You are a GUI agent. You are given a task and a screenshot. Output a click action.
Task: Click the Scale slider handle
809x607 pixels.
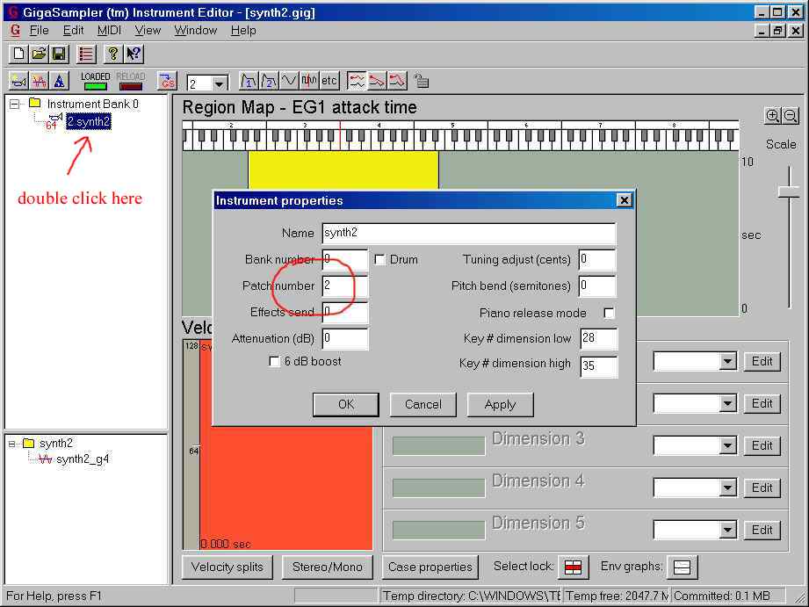(x=789, y=191)
